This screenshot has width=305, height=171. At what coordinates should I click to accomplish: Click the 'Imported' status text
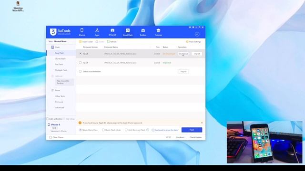pyautogui.click(x=167, y=63)
